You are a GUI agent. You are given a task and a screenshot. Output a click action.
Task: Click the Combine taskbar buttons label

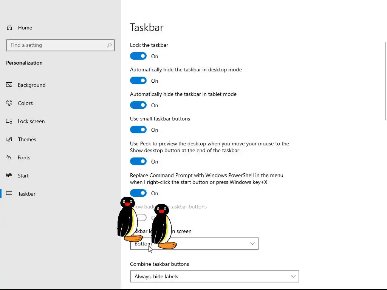click(159, 264)
